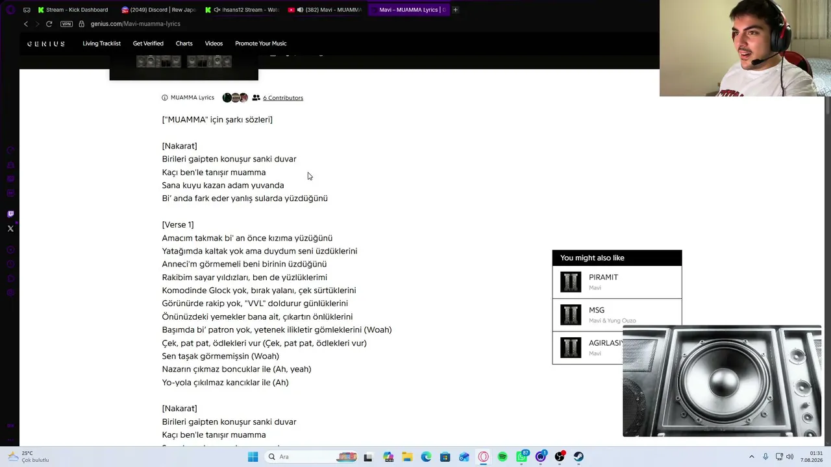Open Task View on the taskbar
Image resolution: width=831 pixels, height=467 pixels.
[368, 457]
